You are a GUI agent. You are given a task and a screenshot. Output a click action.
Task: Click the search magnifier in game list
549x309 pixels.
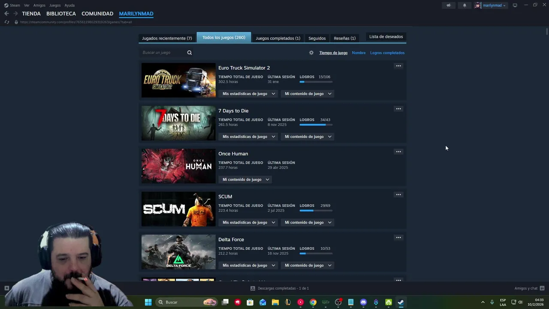[190, 53]
